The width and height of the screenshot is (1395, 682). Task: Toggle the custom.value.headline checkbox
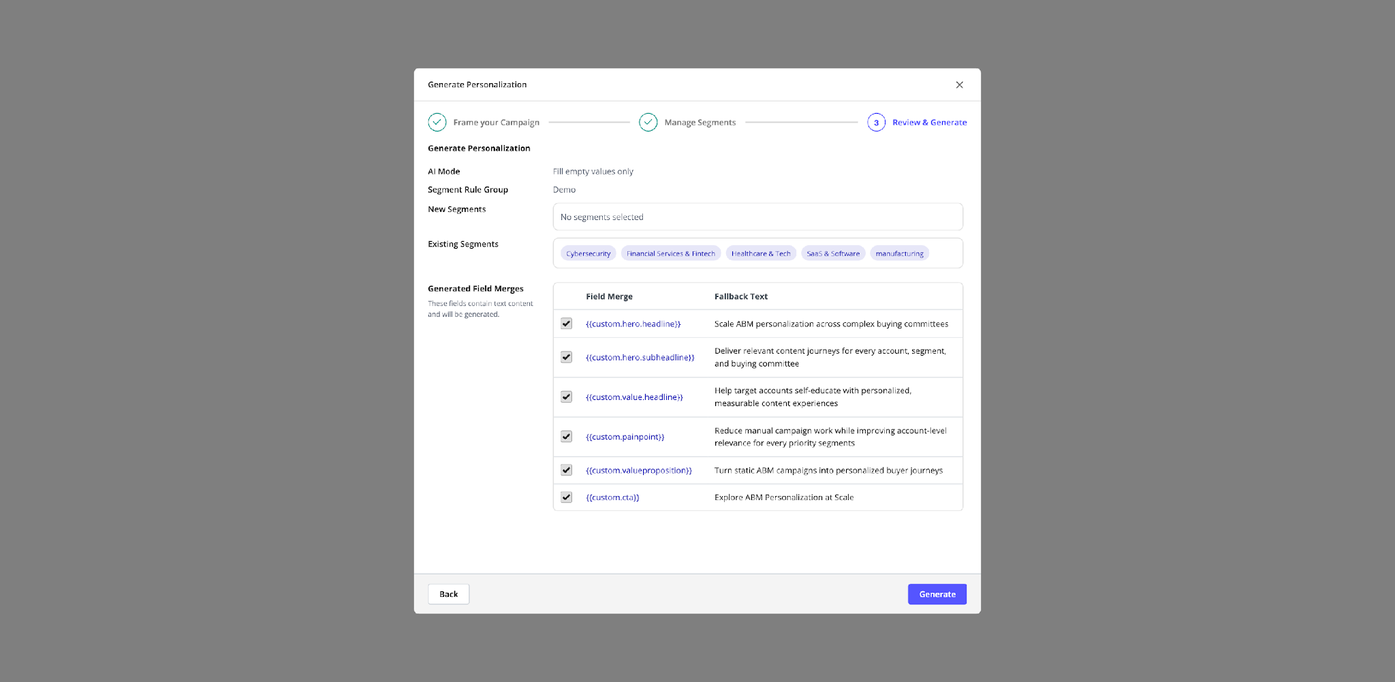(x=566, y=397)
